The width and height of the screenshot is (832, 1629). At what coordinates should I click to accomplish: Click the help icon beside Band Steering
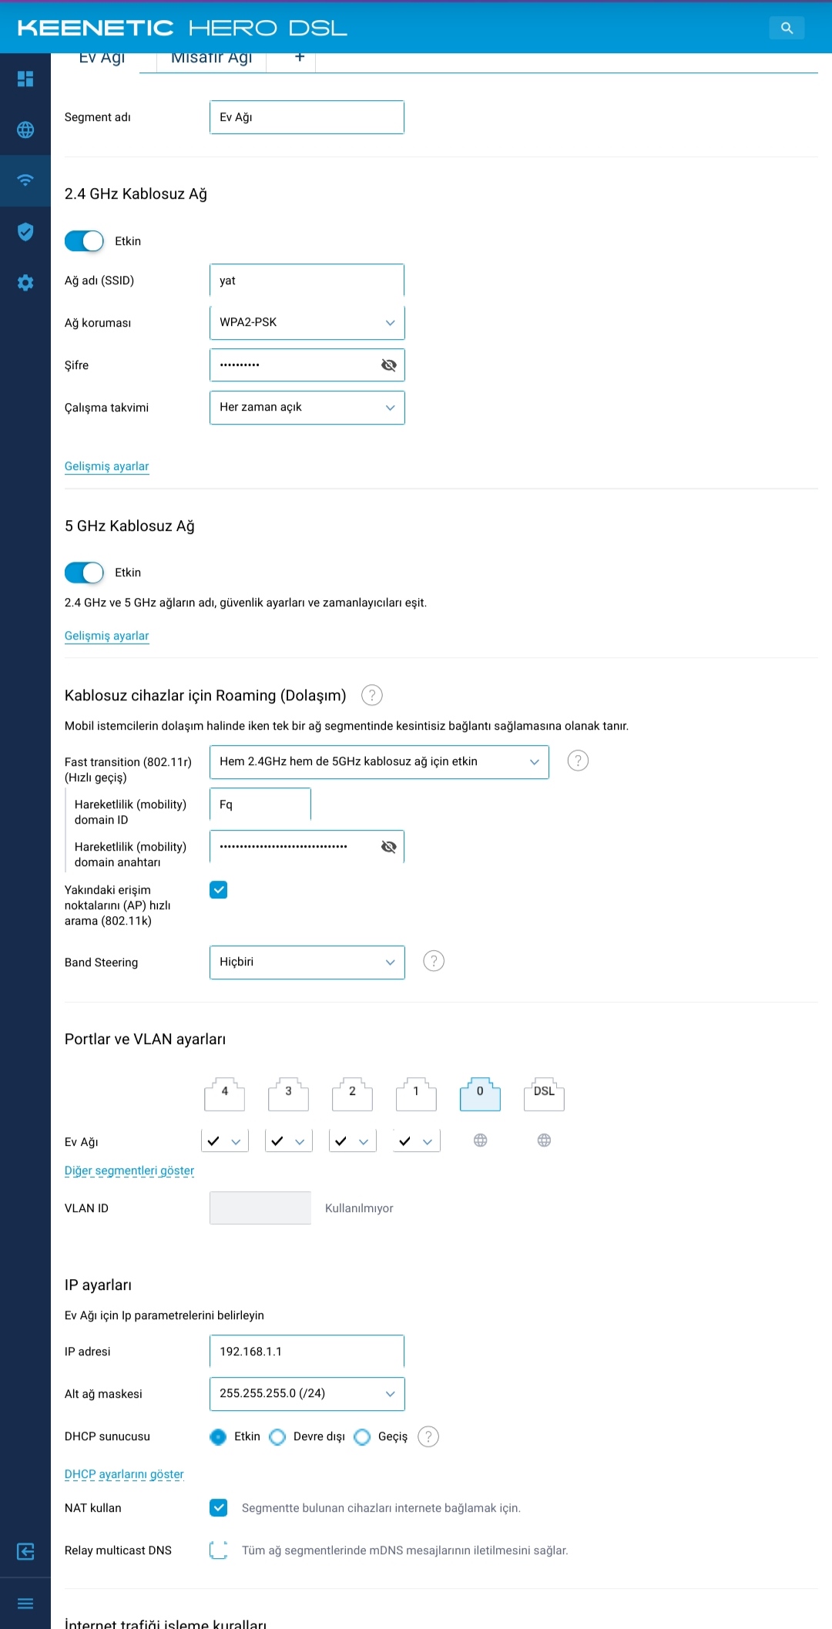(434, 961)
